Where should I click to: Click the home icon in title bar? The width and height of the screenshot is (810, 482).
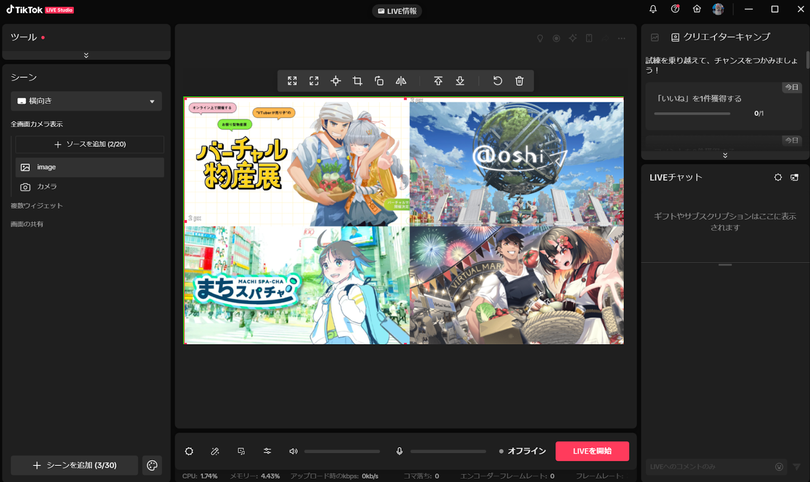click(x=697, y=9)
